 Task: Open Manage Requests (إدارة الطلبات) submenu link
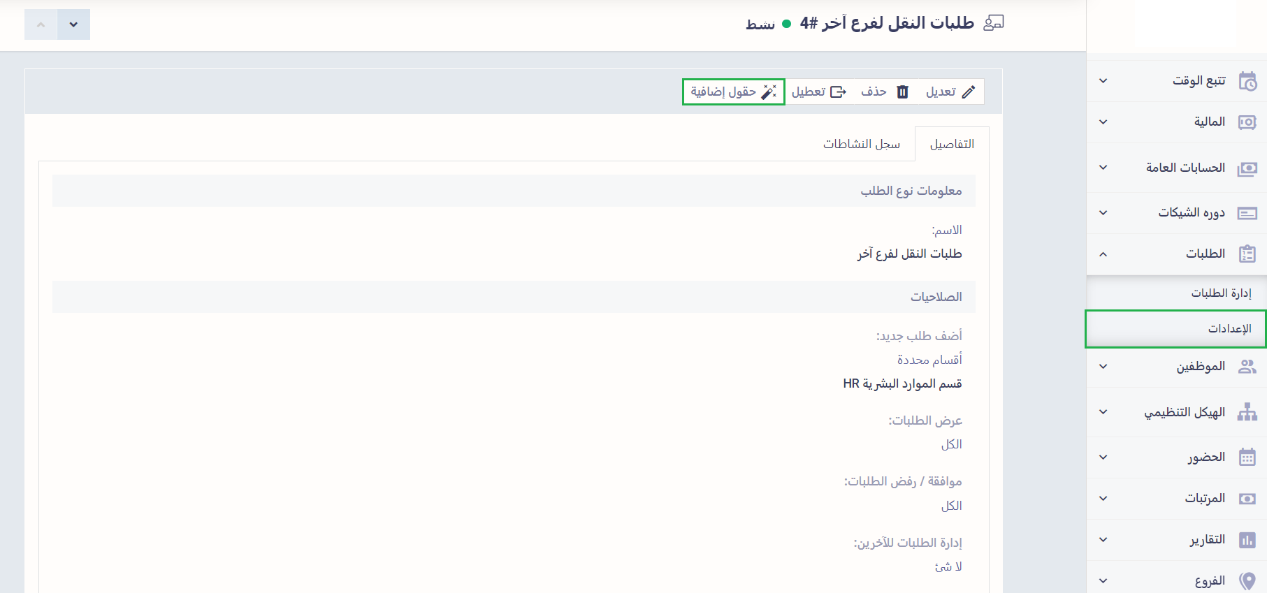(x=1221, y=293)
